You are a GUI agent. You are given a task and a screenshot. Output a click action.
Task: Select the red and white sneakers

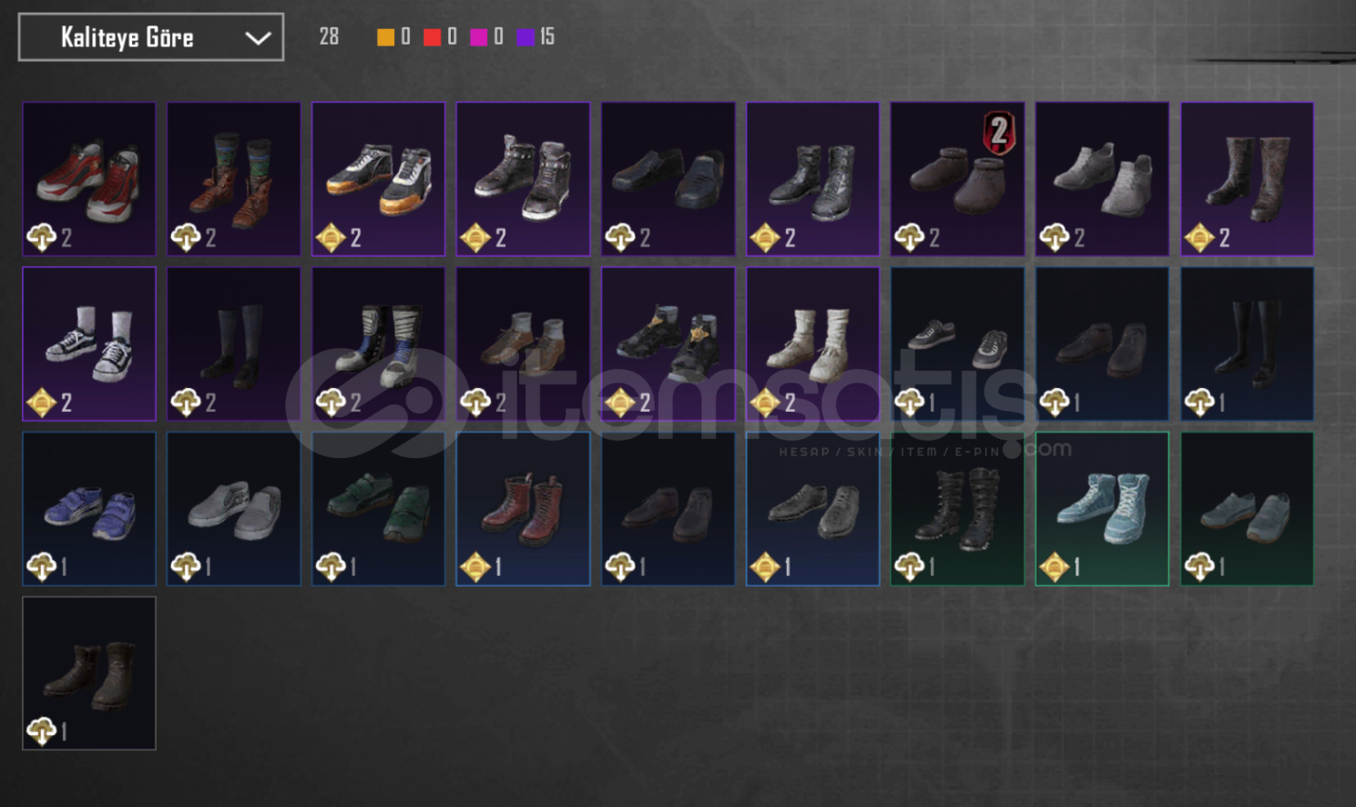[x=89, y=179]
